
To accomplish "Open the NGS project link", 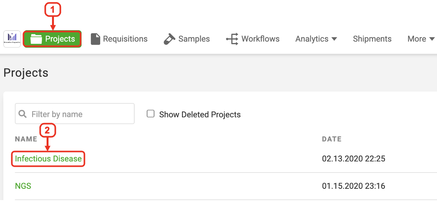I will click(23, 186).
